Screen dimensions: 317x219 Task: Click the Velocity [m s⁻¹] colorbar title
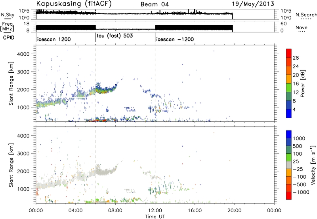click(313, 165)
